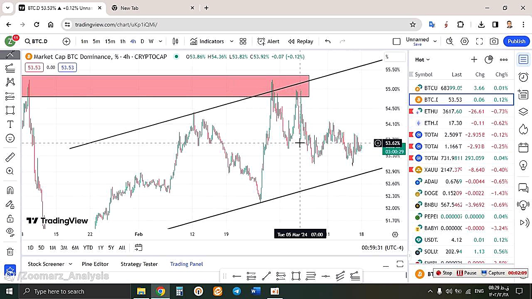532x299 pixels.
Task: Switch to the 1h timeframe
Action: (x=123, y=41)
